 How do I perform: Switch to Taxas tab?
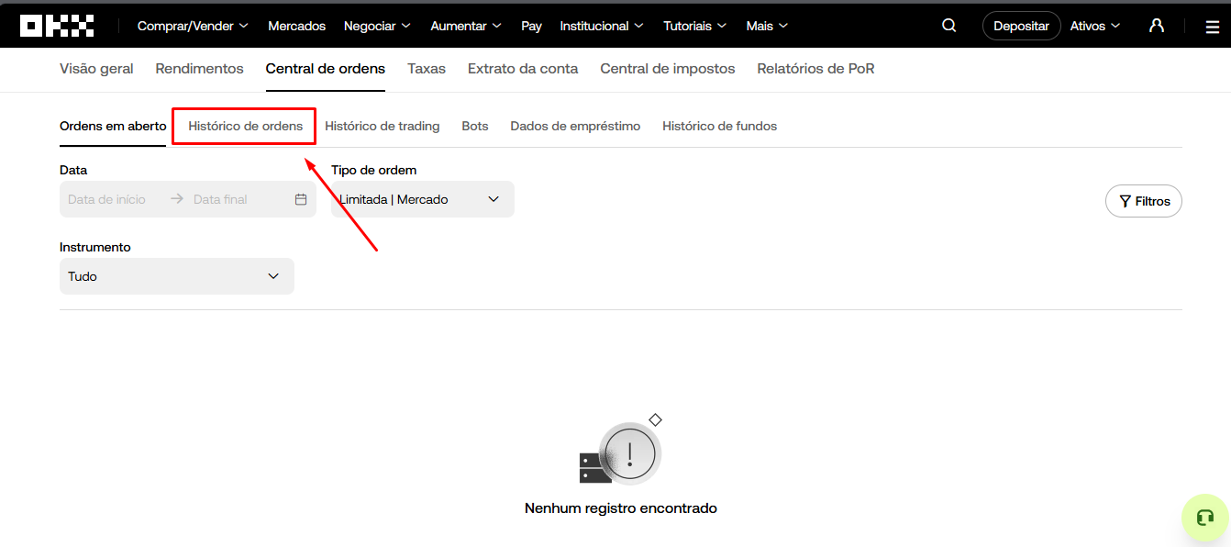tap(427, 69)
